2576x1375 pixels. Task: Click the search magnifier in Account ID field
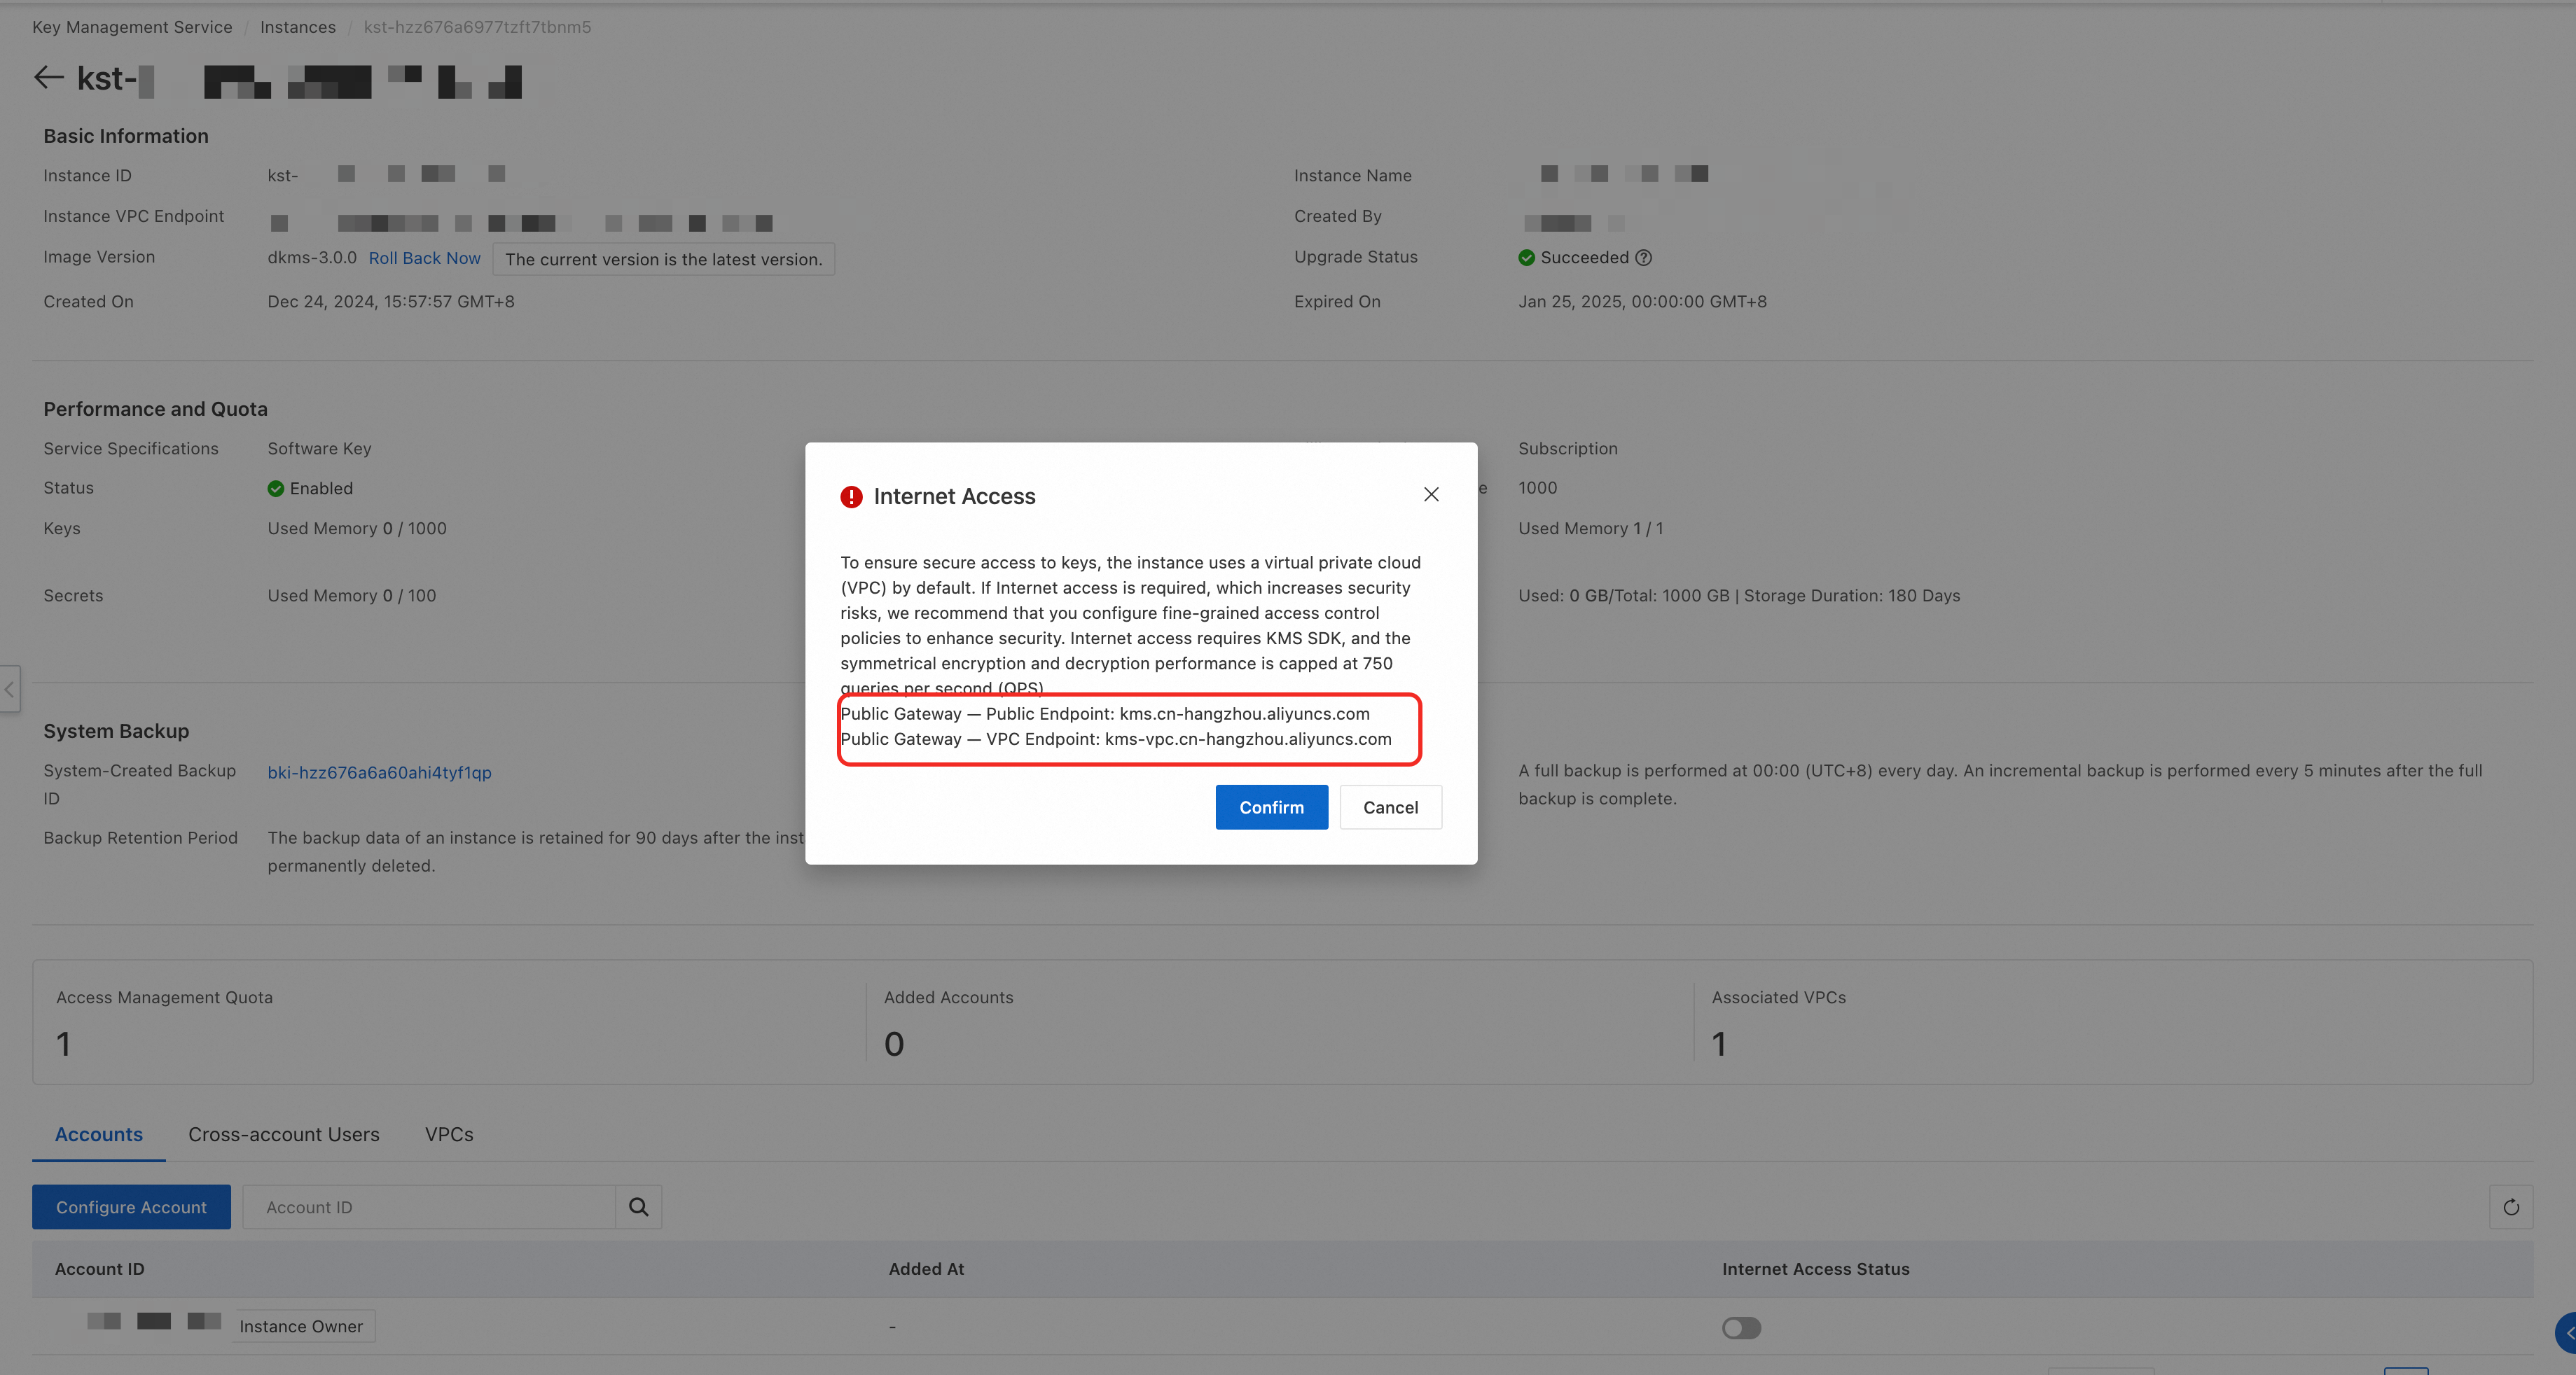pyautogui.click(x=638, y=1207)
